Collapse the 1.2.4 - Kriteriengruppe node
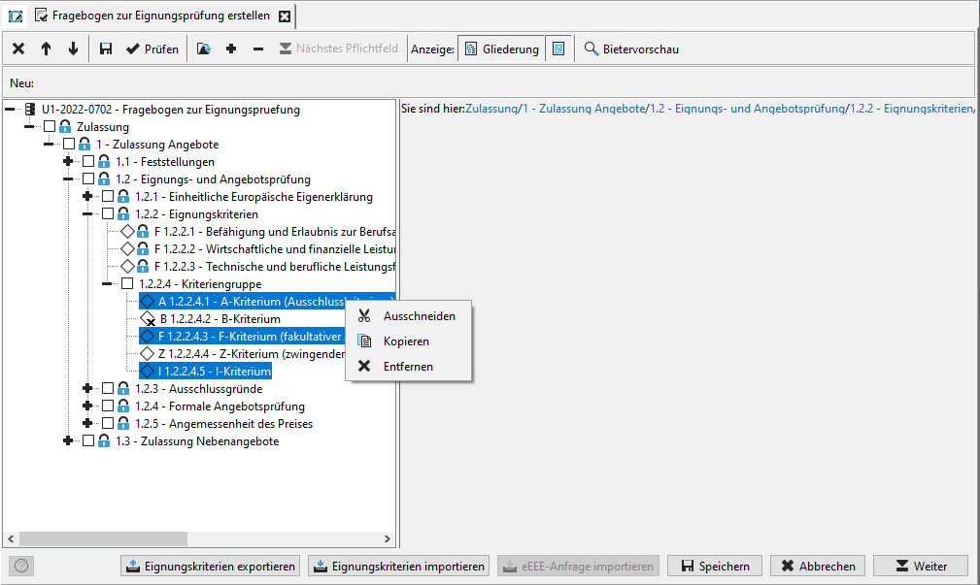The width and height of the screenshot is (980, 585). [x=107, y=284]
